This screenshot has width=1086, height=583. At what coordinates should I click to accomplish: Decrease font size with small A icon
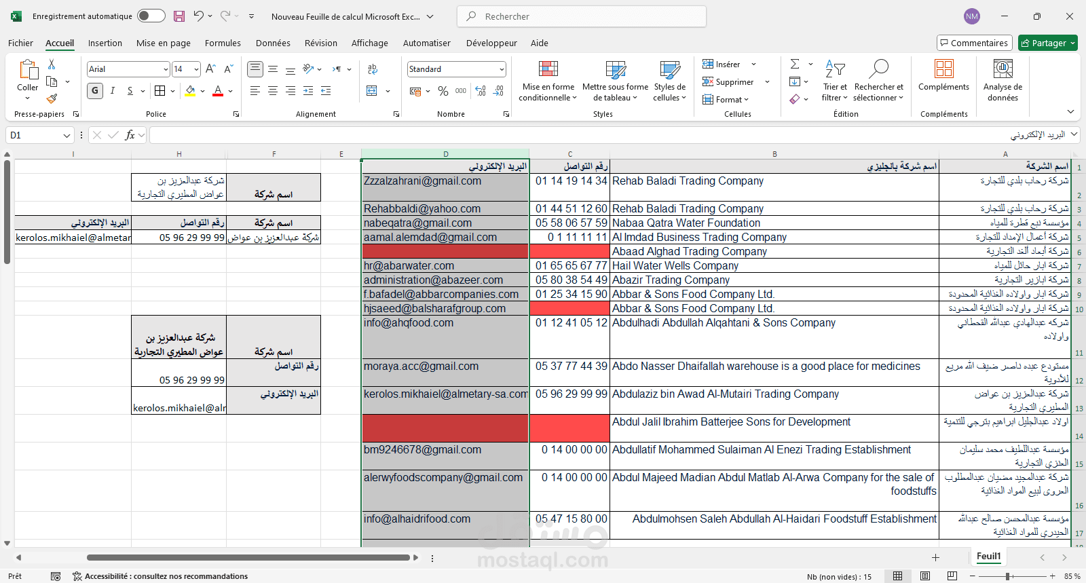[229, 69]
